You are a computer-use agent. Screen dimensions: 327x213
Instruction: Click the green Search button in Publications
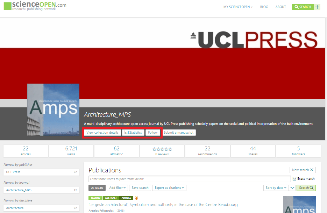306,188
